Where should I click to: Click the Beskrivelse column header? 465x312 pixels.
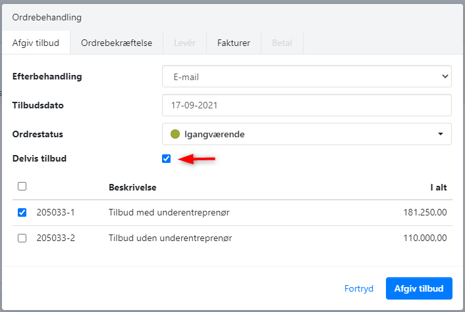(132, 188)
